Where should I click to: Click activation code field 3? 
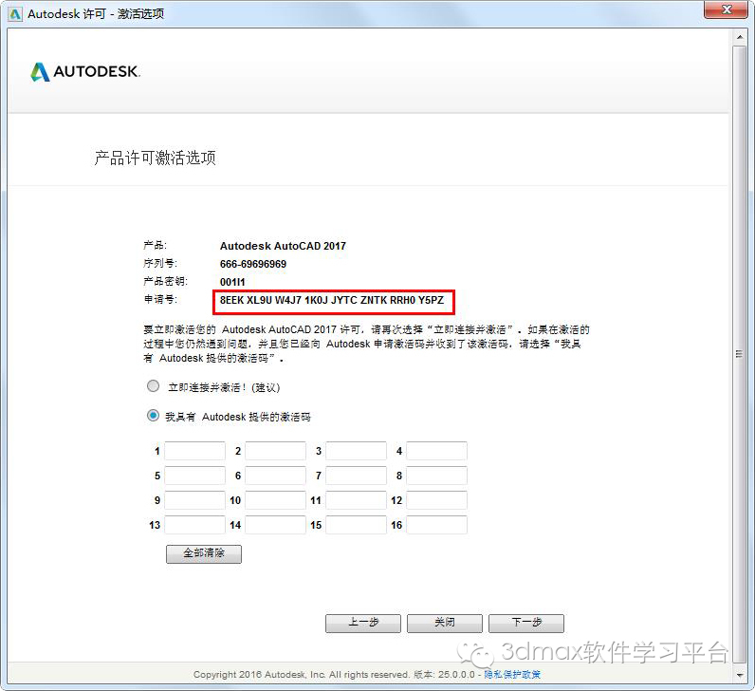tap(357, 451)
